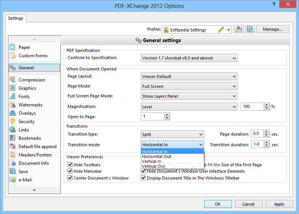Viewport: 299px width, 214px height.
Task: Toggle Display Document Title in Titlebar checkbox
Action: click(x=143, y=178)
